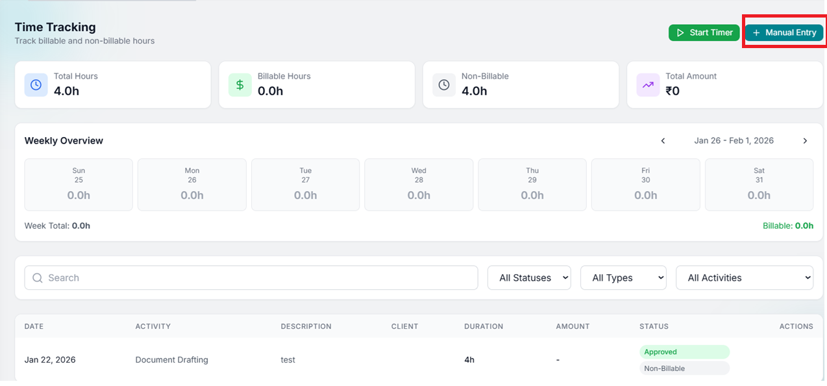Click the Approved status badge
This screenshot has width=827, height=386.
(x=684, y=352)
